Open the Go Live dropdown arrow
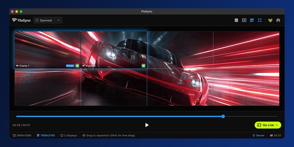This screenshot has height=147, width=294. click(x=277, y=125)
